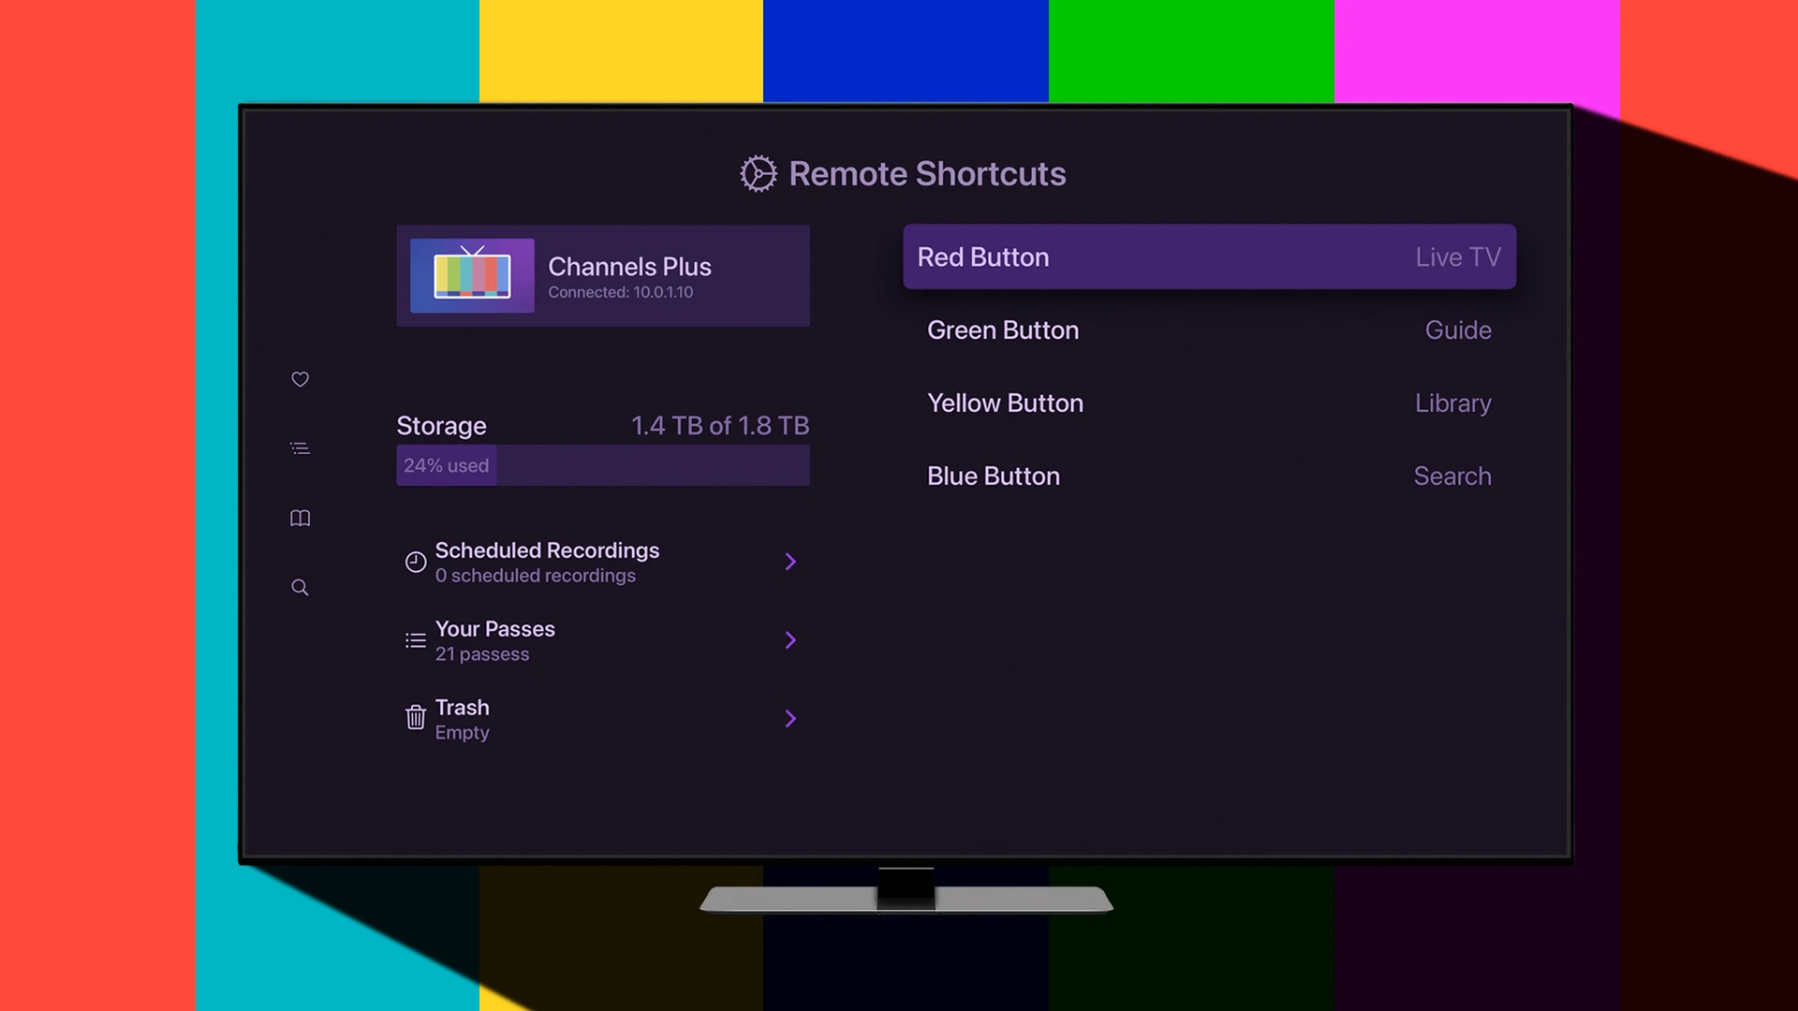The width and height of the screenshot is (1798, 1011).
Task: Expand Scheduled Recordings with its chevron
Action: click(791, 562)
